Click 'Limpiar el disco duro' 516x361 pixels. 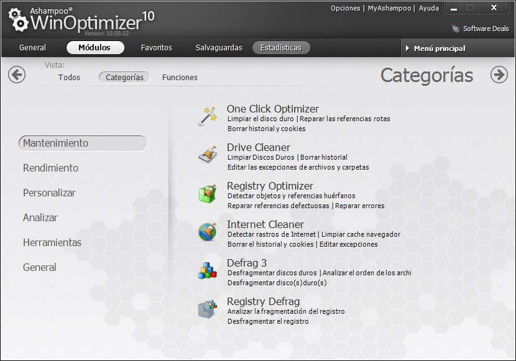coord(260,119)
